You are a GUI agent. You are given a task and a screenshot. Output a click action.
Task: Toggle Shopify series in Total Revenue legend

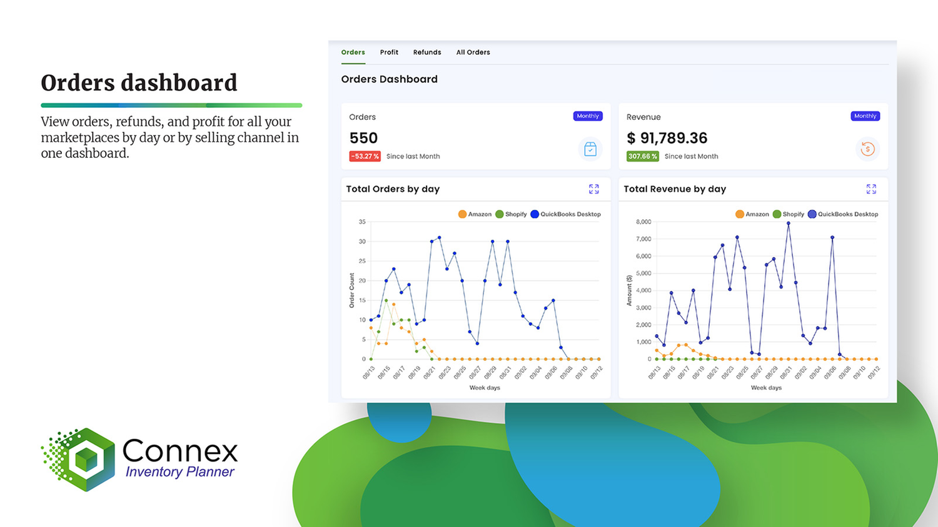[789, 214]
